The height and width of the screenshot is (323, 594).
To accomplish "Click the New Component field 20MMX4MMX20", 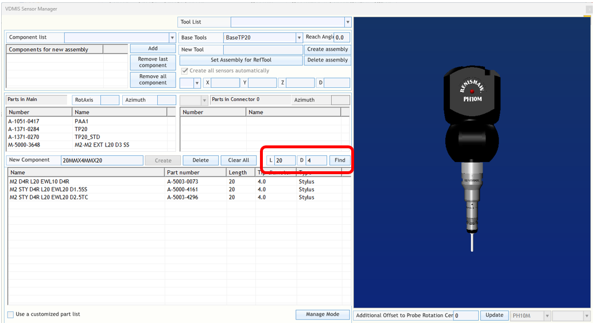I will [102, 160].
